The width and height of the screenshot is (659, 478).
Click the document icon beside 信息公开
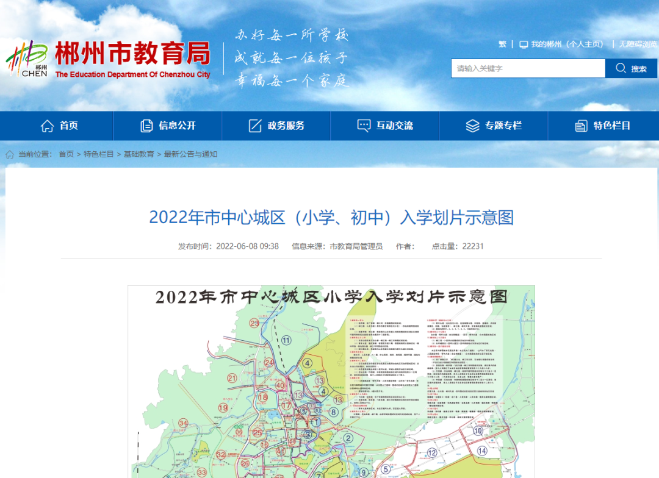click(x=146, y=126)
